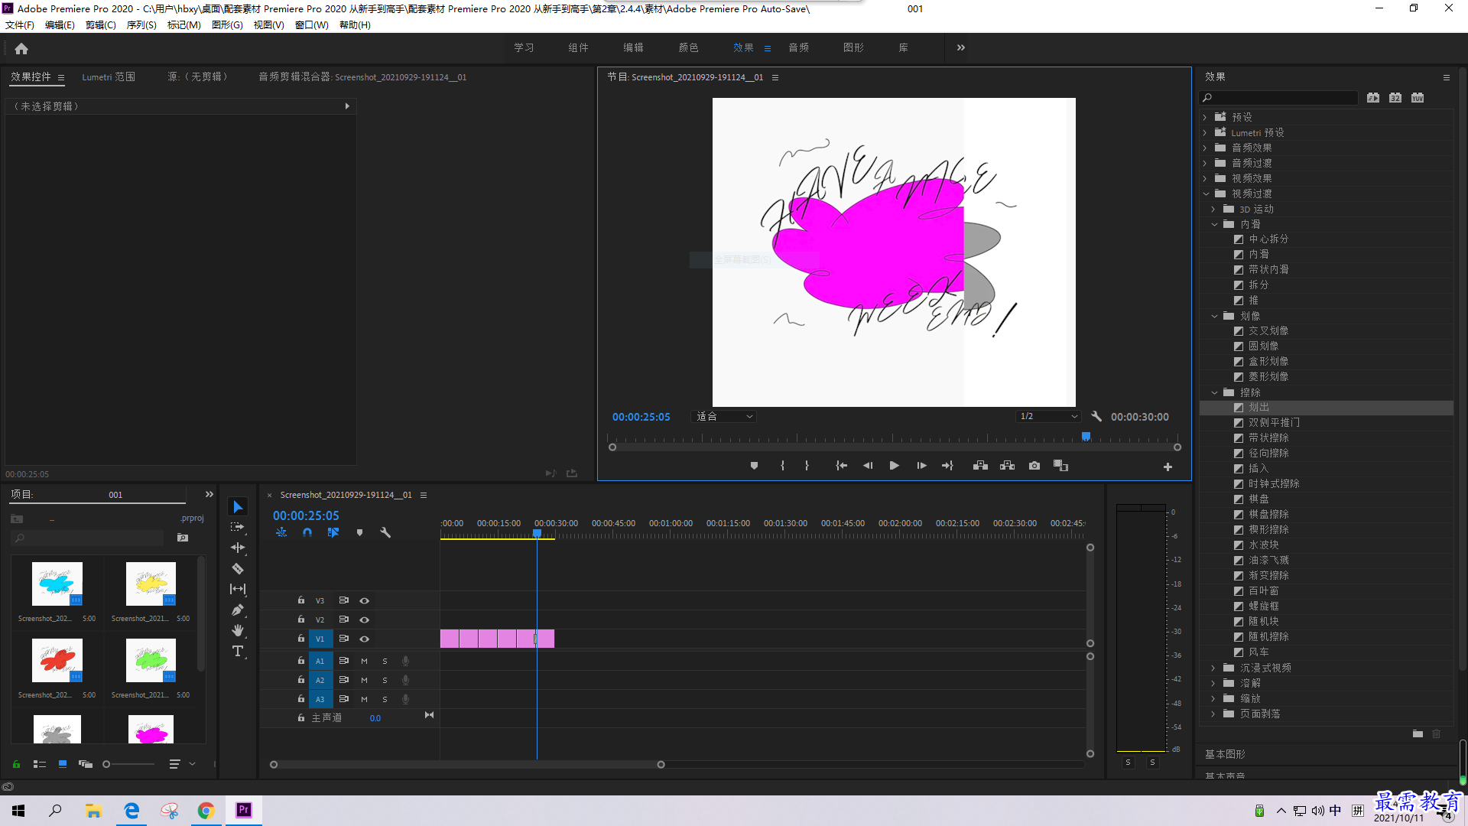Viewport: 1468px width, 826px height.
Task: Open the Button Editor plus icon
Action: click(1168, 467)
